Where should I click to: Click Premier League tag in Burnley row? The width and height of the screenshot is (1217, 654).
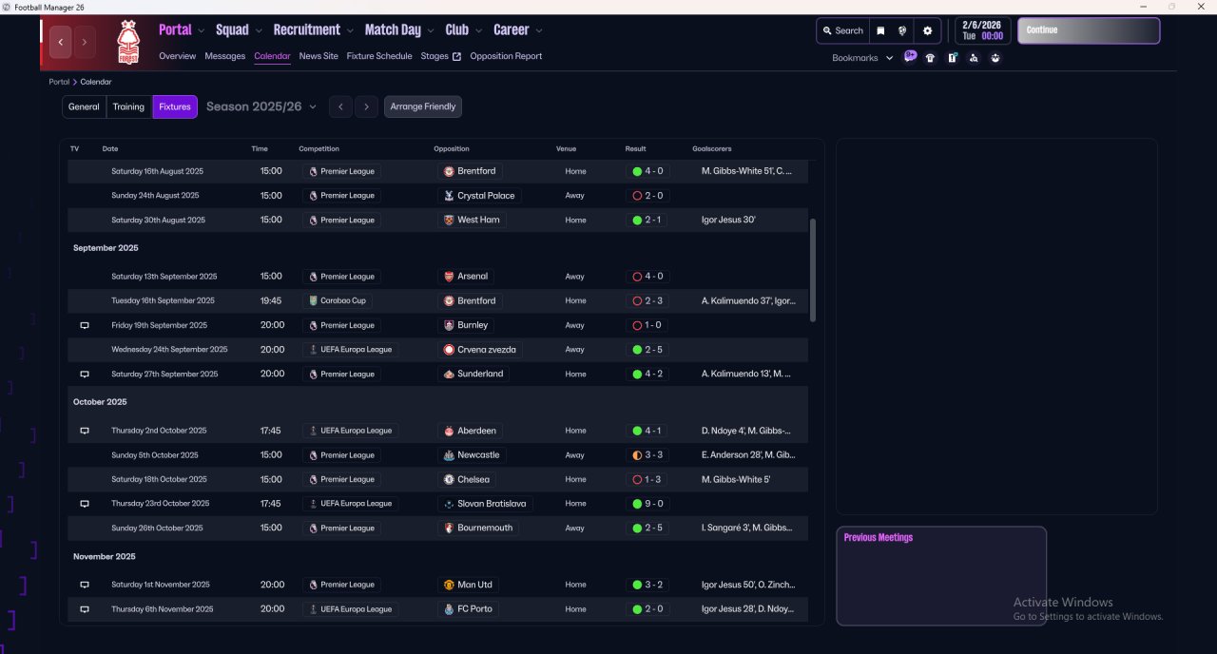coord(342,325)
